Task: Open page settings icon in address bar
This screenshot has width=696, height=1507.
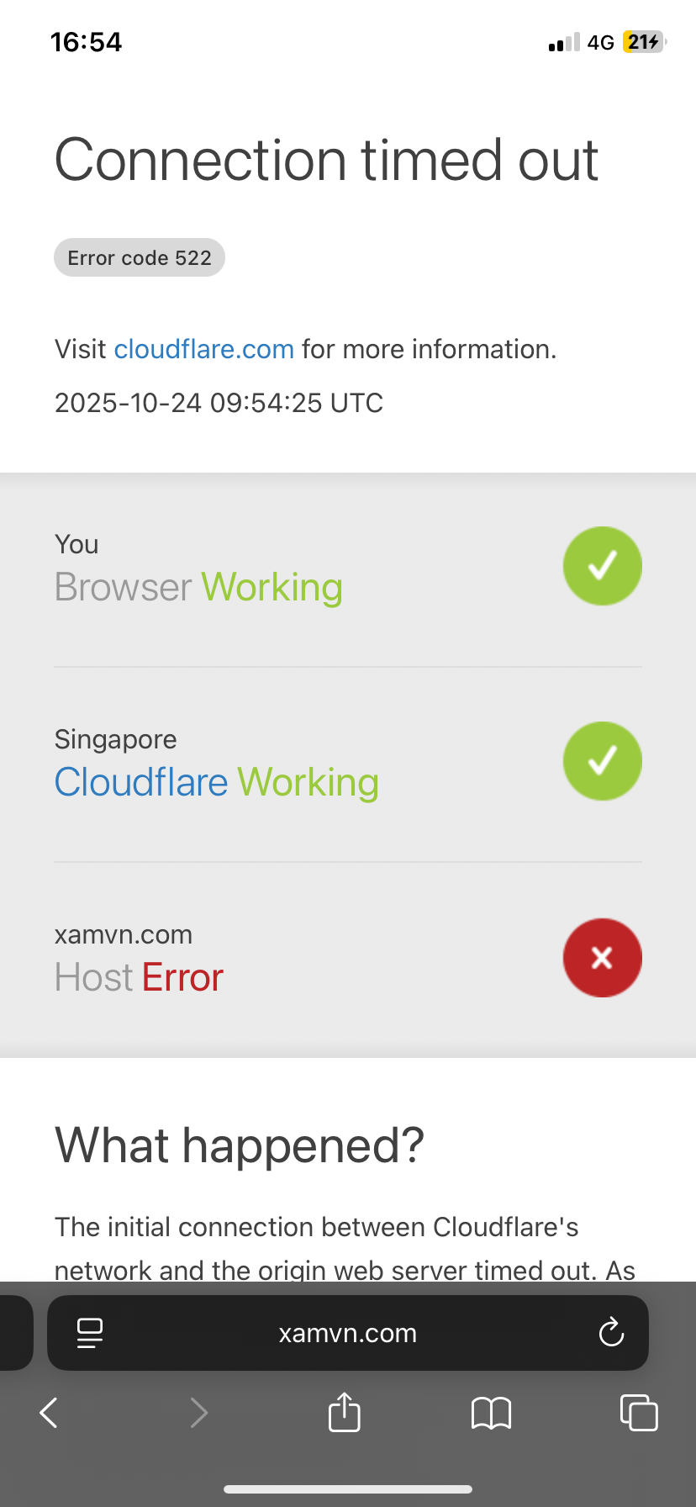Action: point(90,1333)
